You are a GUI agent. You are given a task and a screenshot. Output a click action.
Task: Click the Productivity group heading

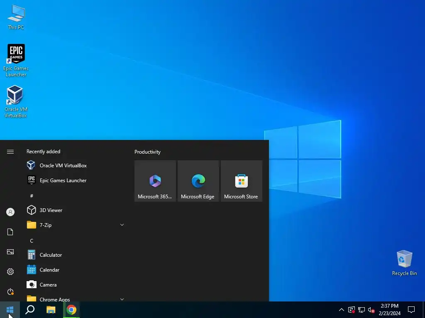pyautogui.click(x=147, y=152)
